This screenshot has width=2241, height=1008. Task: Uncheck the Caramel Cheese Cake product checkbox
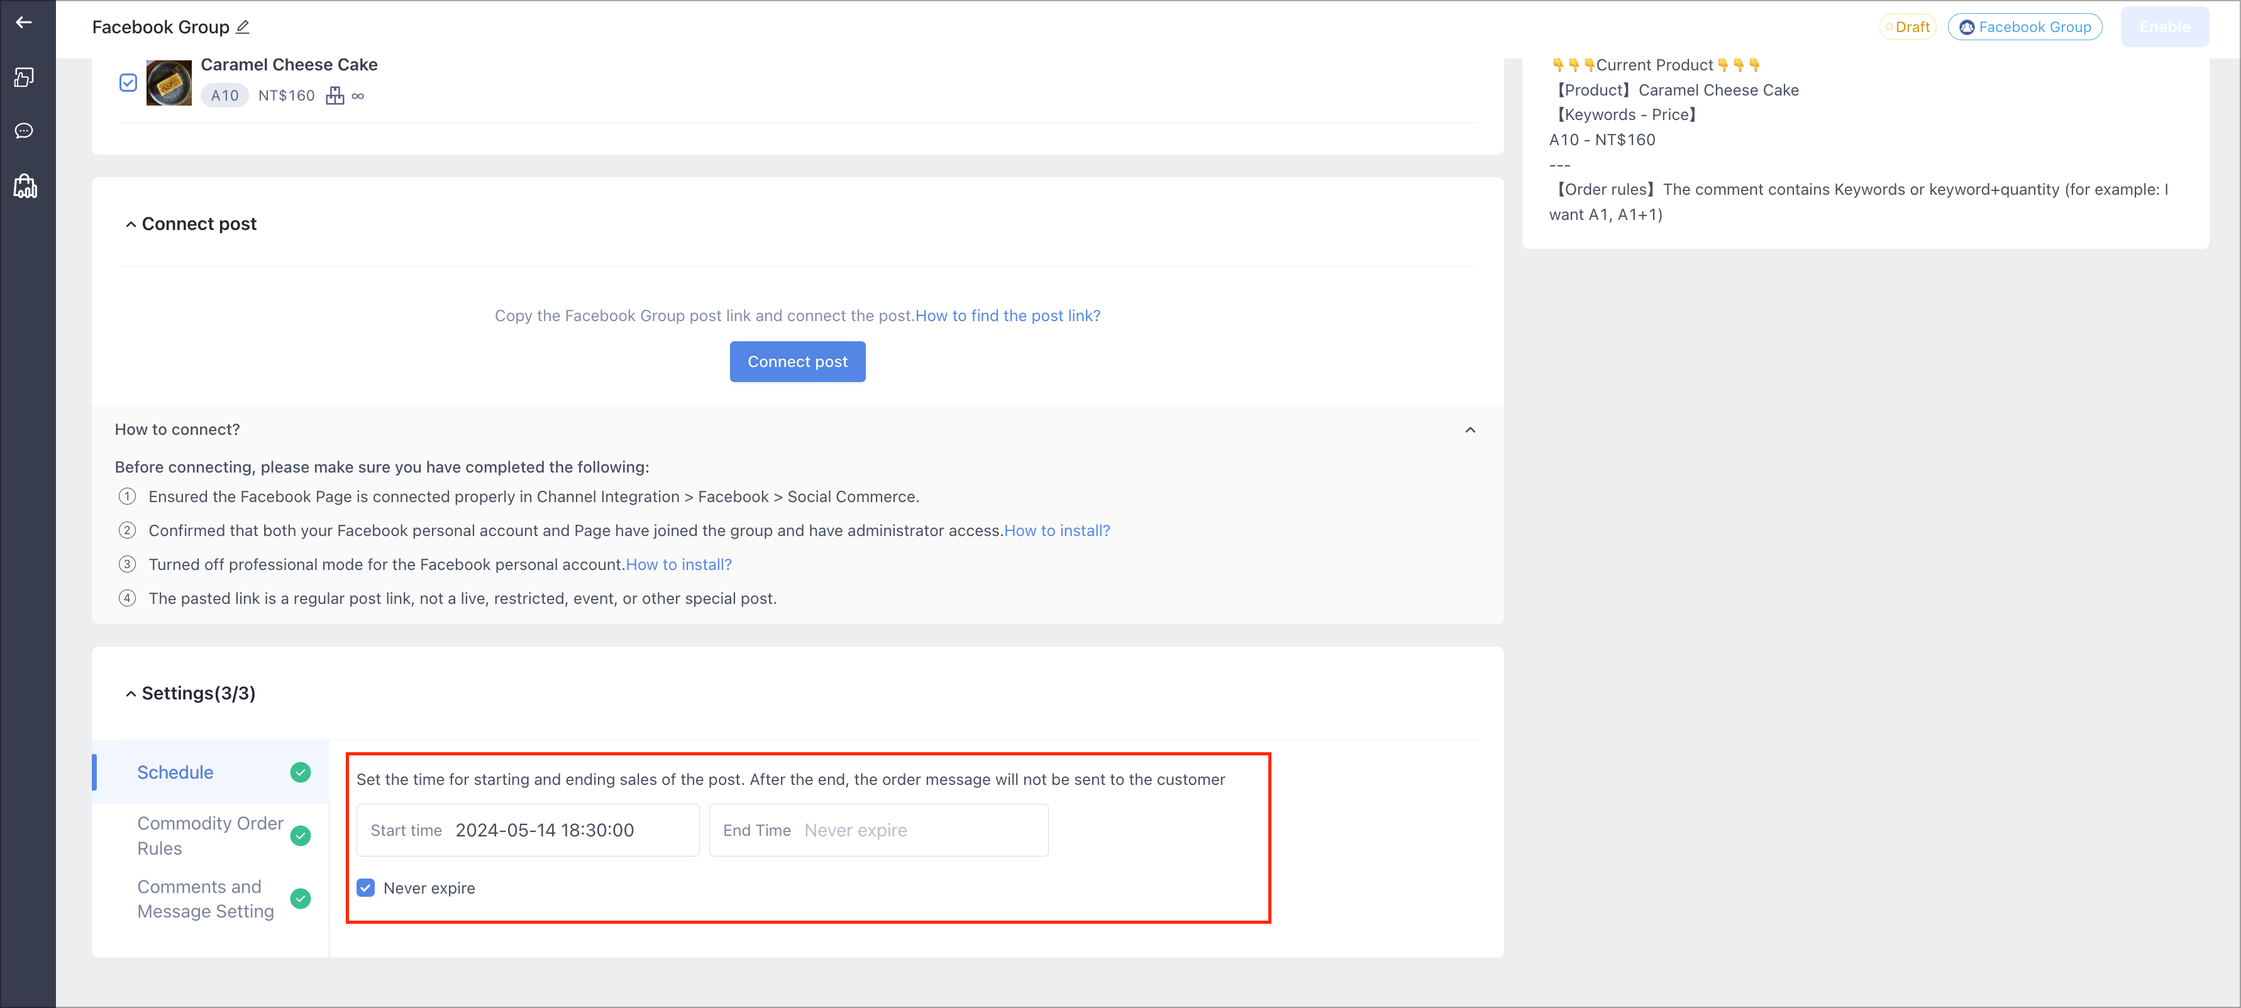tap(128, 82)
